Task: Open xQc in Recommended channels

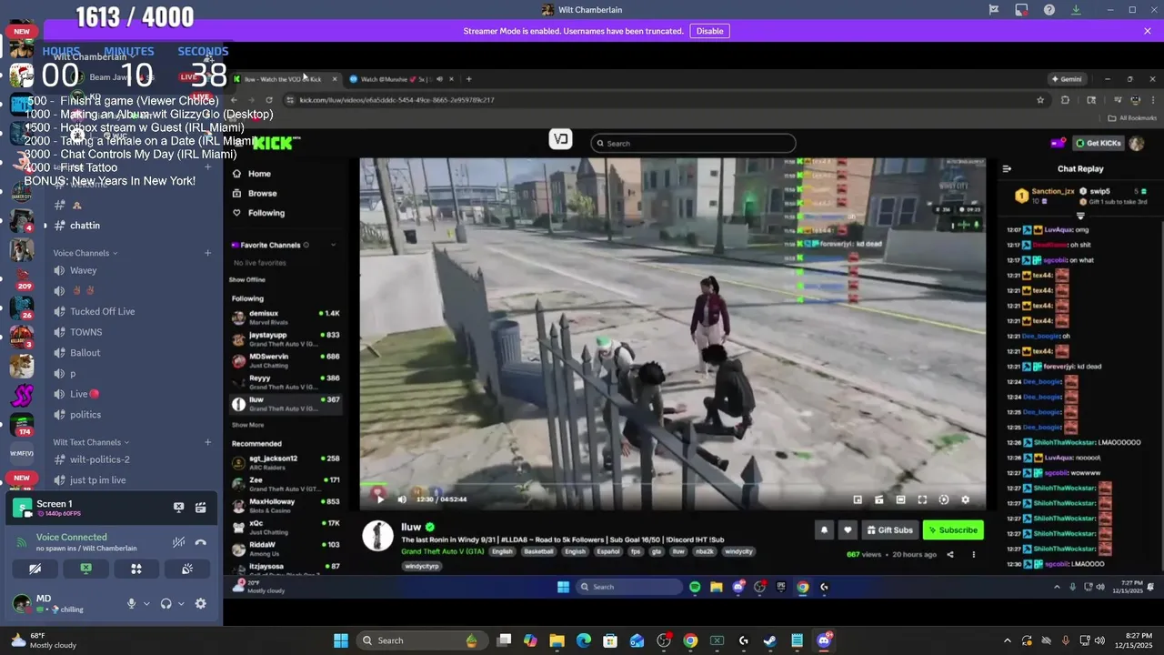Action: point(285,527)
